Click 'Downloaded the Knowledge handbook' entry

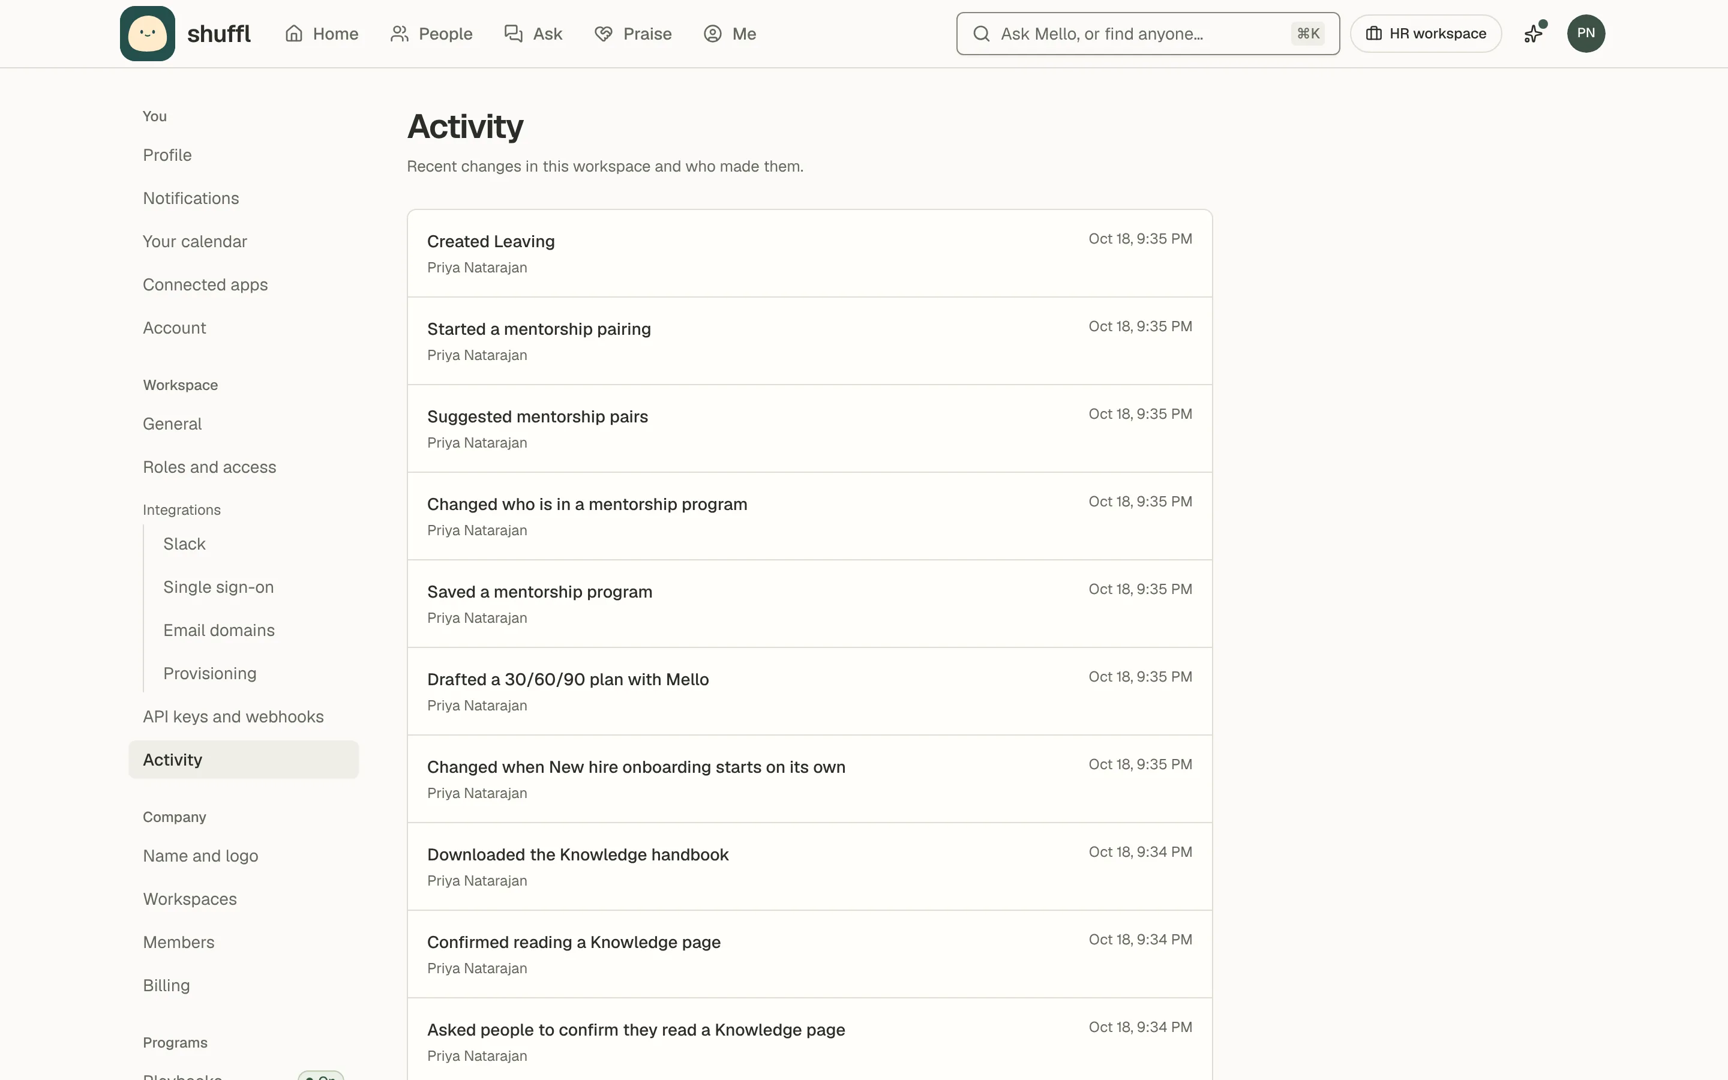click(810, 866)
